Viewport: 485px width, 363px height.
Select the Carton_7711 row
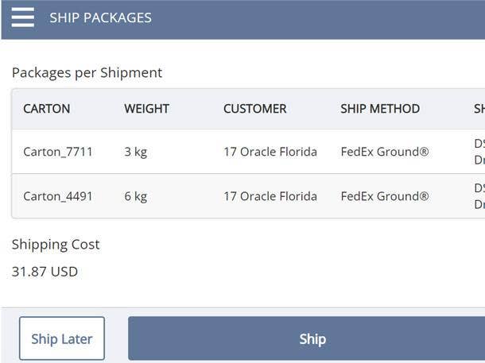[x=58, y=152]
